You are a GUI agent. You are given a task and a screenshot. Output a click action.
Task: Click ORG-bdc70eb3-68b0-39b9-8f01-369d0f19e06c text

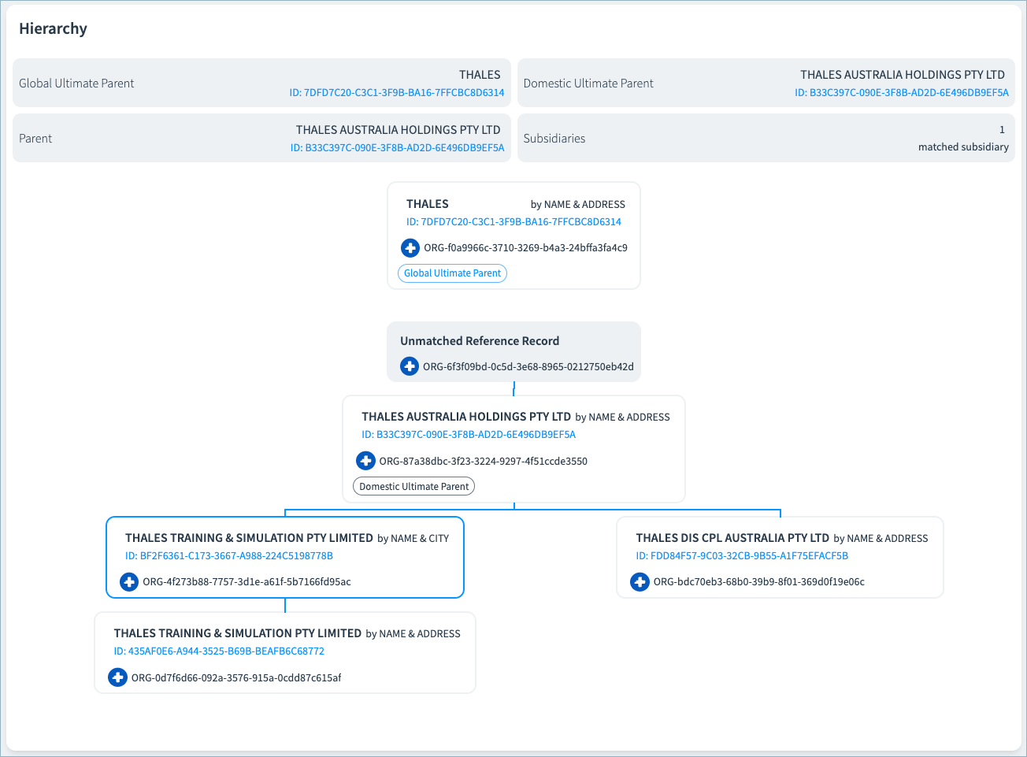(x=759, y=582)
